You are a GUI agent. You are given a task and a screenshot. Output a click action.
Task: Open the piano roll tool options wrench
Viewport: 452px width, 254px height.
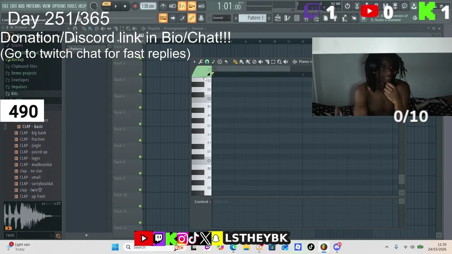pos(201,62)
